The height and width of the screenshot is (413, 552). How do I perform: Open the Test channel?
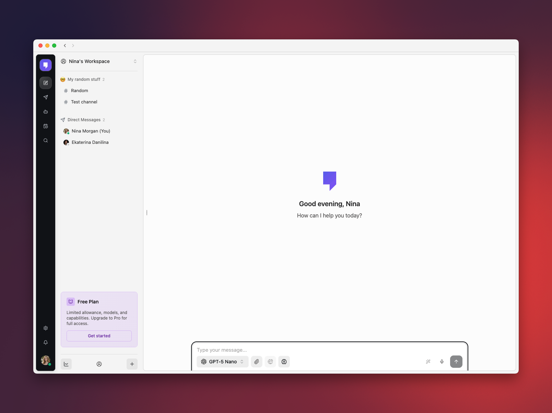click(x=99, y=102)
